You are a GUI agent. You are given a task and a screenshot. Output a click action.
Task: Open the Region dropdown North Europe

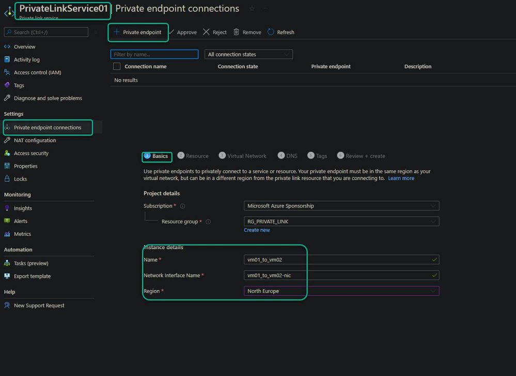[x=341, y=291]
